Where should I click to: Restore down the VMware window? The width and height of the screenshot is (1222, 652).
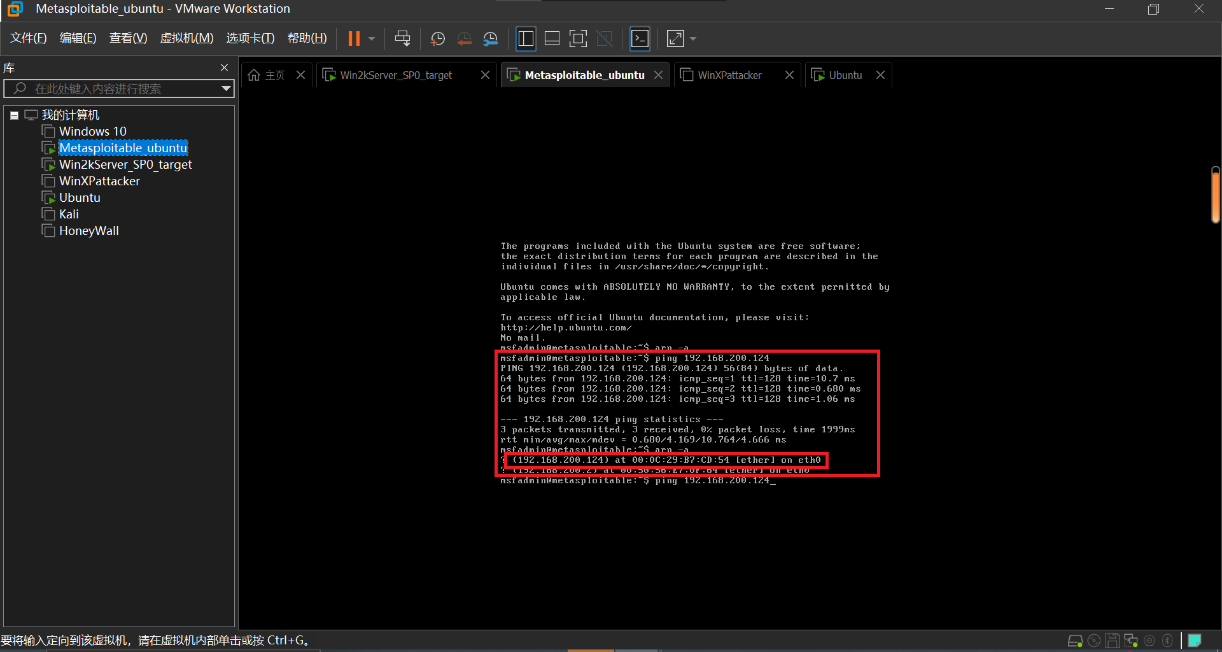tap(1153, 9)
